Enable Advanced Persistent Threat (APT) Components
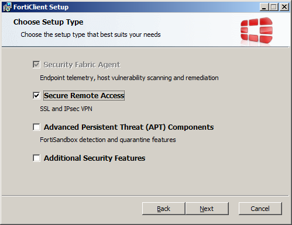Viewport: 292px width, 225px height. (x=36, y=127)
